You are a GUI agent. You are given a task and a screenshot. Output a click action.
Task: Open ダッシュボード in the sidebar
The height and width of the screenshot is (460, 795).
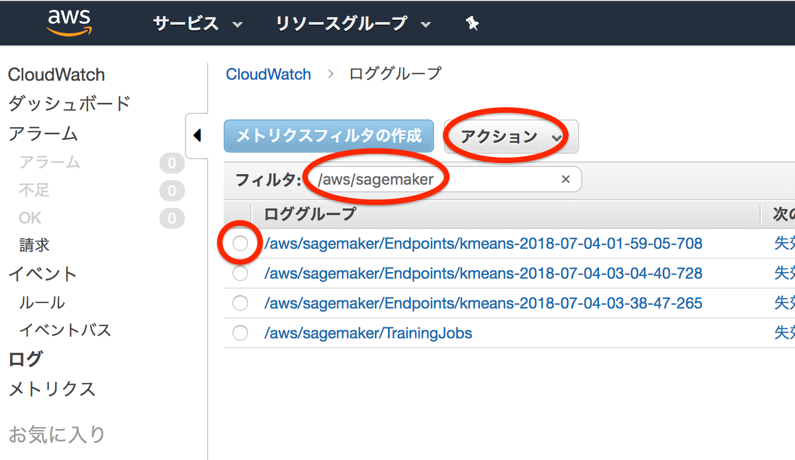69,103
